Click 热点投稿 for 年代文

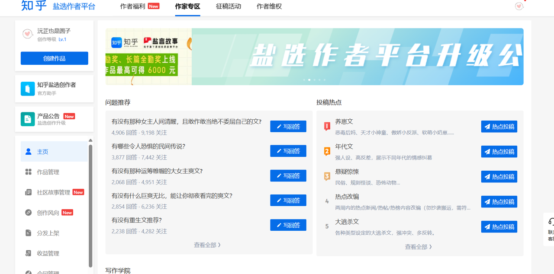(499, 152)
